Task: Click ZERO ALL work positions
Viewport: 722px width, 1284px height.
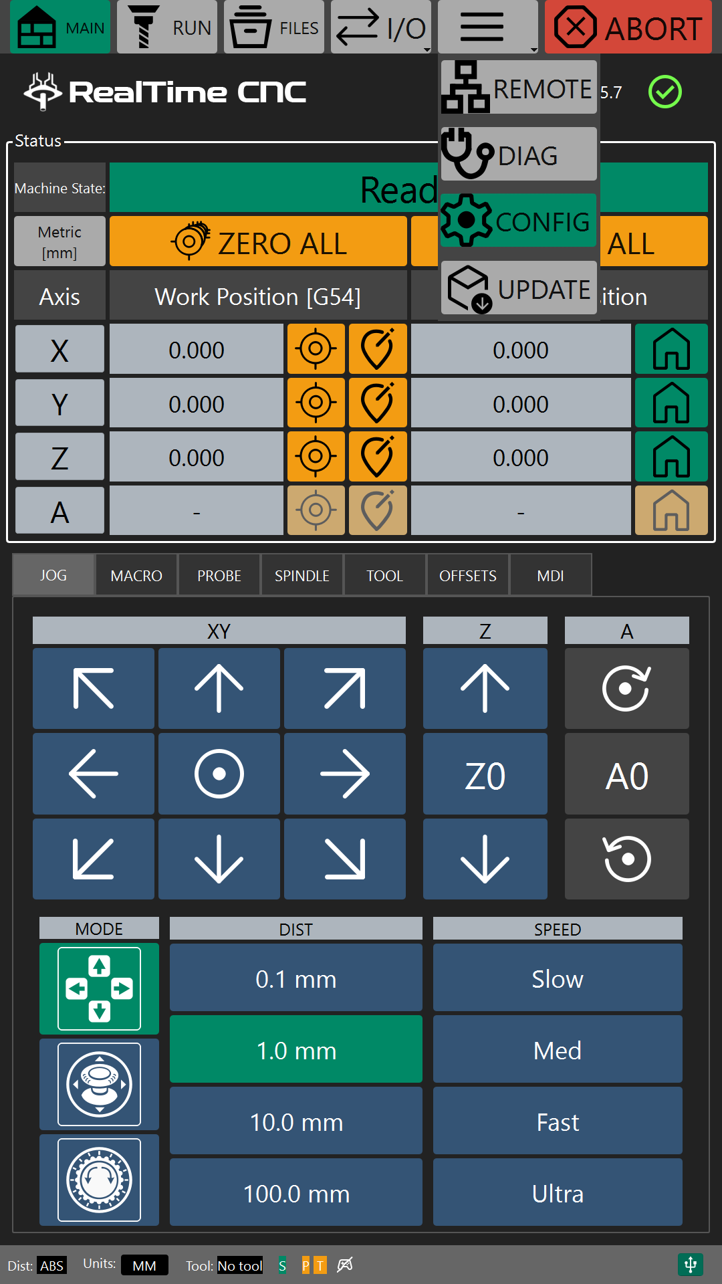Action: (x=258, y=242)
